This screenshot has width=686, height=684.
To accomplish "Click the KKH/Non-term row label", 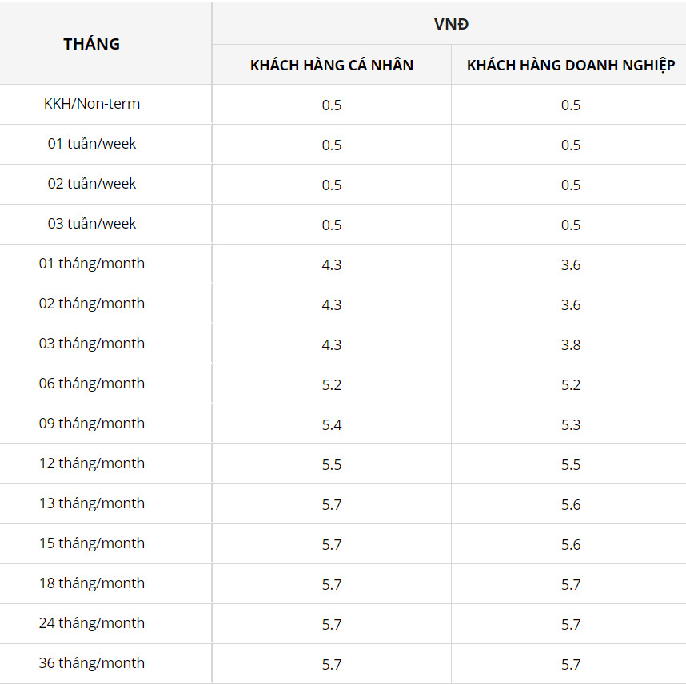I will (92, 104).
